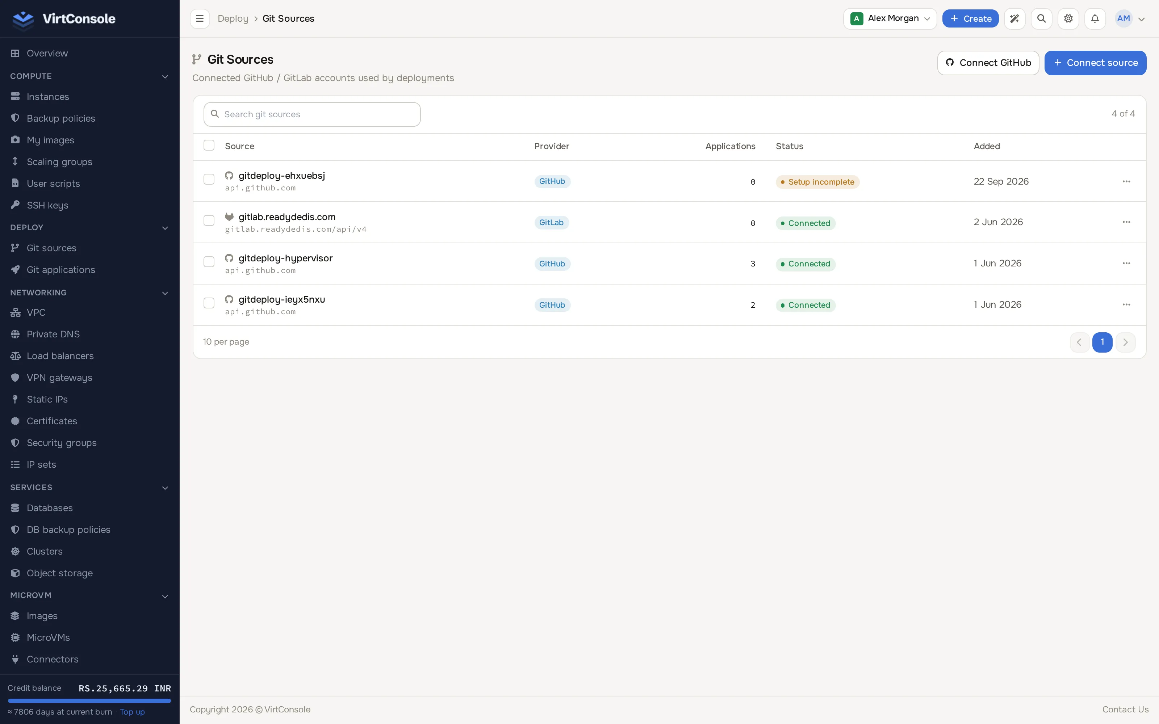Check the gitlab.readydedis.com row checkbox
Viewport: 1159px width, 724px height.
pyautogui.click(x=209, y=221)
